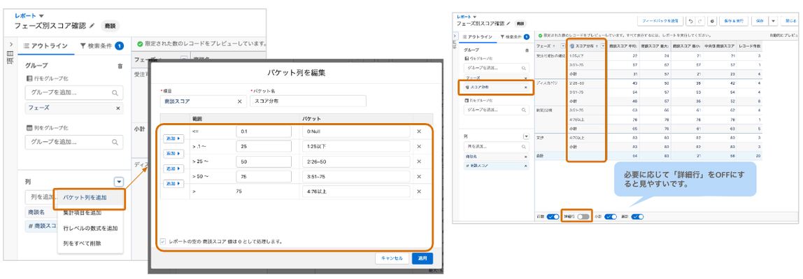Click the bucket name field 2:26~50

pyautogui.click(x=356, y=162)
